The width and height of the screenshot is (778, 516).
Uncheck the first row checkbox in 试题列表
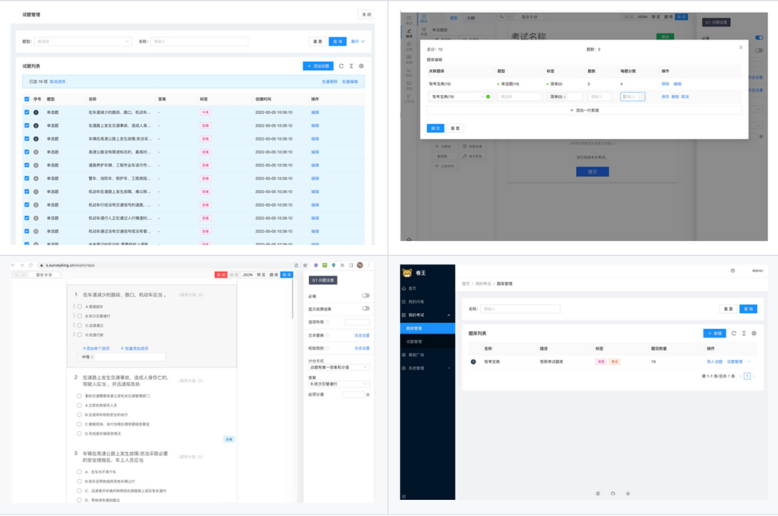[x=27, y=112]
